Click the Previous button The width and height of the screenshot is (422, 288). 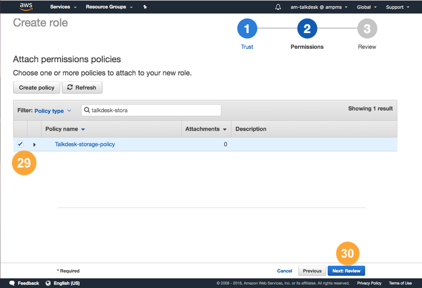pos(312,271)
